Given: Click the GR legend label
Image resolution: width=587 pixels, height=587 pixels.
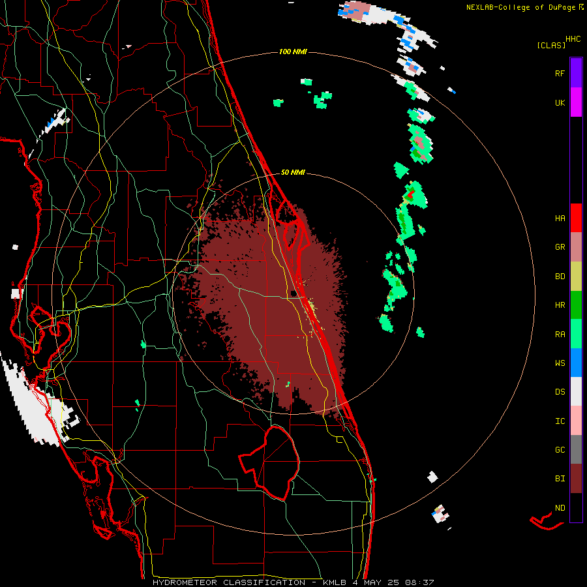Looking at the screenshot, I should tap(560, 247).
